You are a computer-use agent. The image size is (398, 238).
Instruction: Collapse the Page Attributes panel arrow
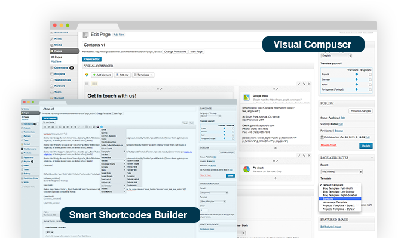point(372,158)
